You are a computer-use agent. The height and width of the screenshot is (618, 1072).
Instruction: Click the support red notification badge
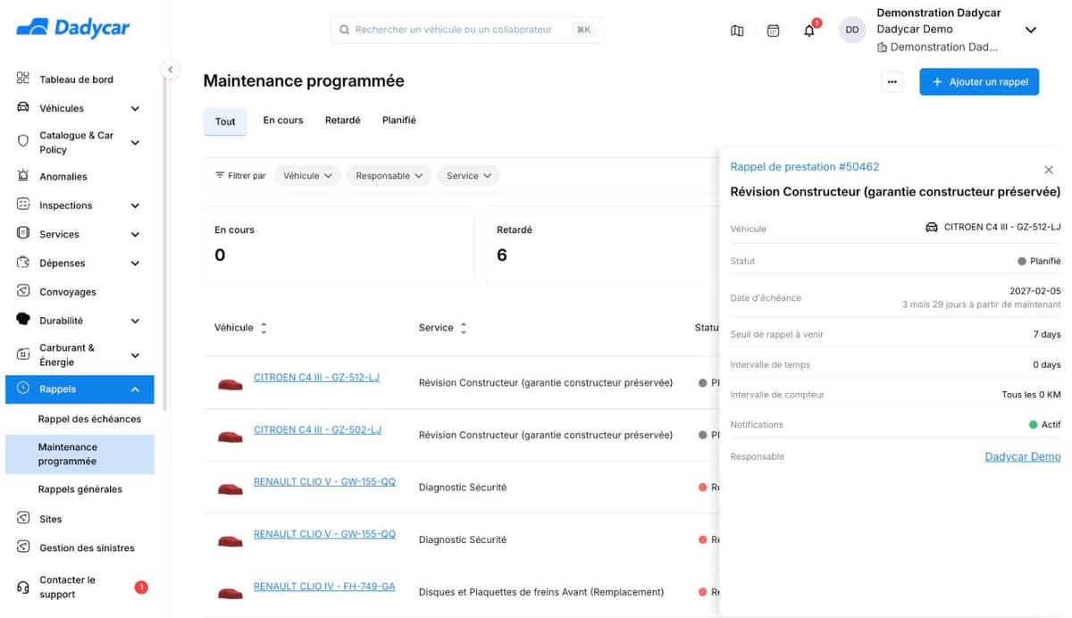141,588
